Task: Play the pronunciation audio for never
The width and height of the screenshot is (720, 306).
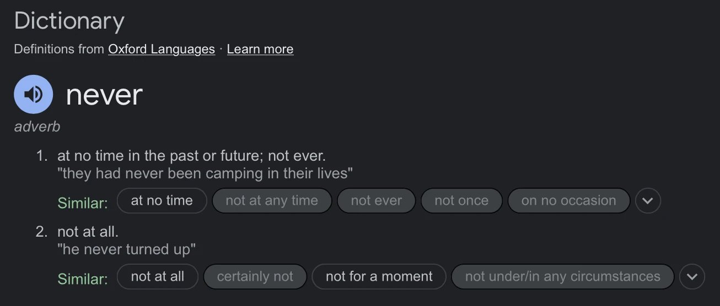Action: point(34,94)
